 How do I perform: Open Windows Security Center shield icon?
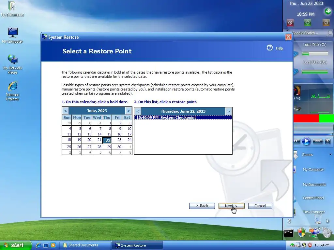(302, 232)
